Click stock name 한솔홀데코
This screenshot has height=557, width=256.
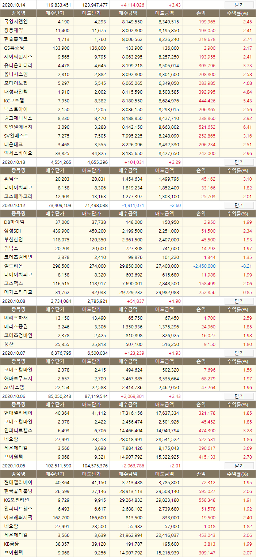click(x=16, y=39)
